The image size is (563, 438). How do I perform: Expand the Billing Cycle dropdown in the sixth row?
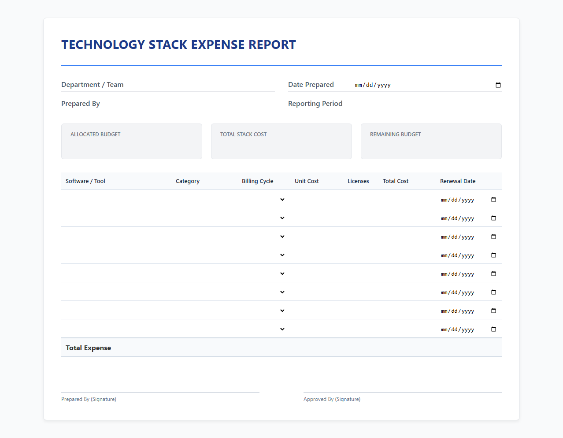click(264, 292)
